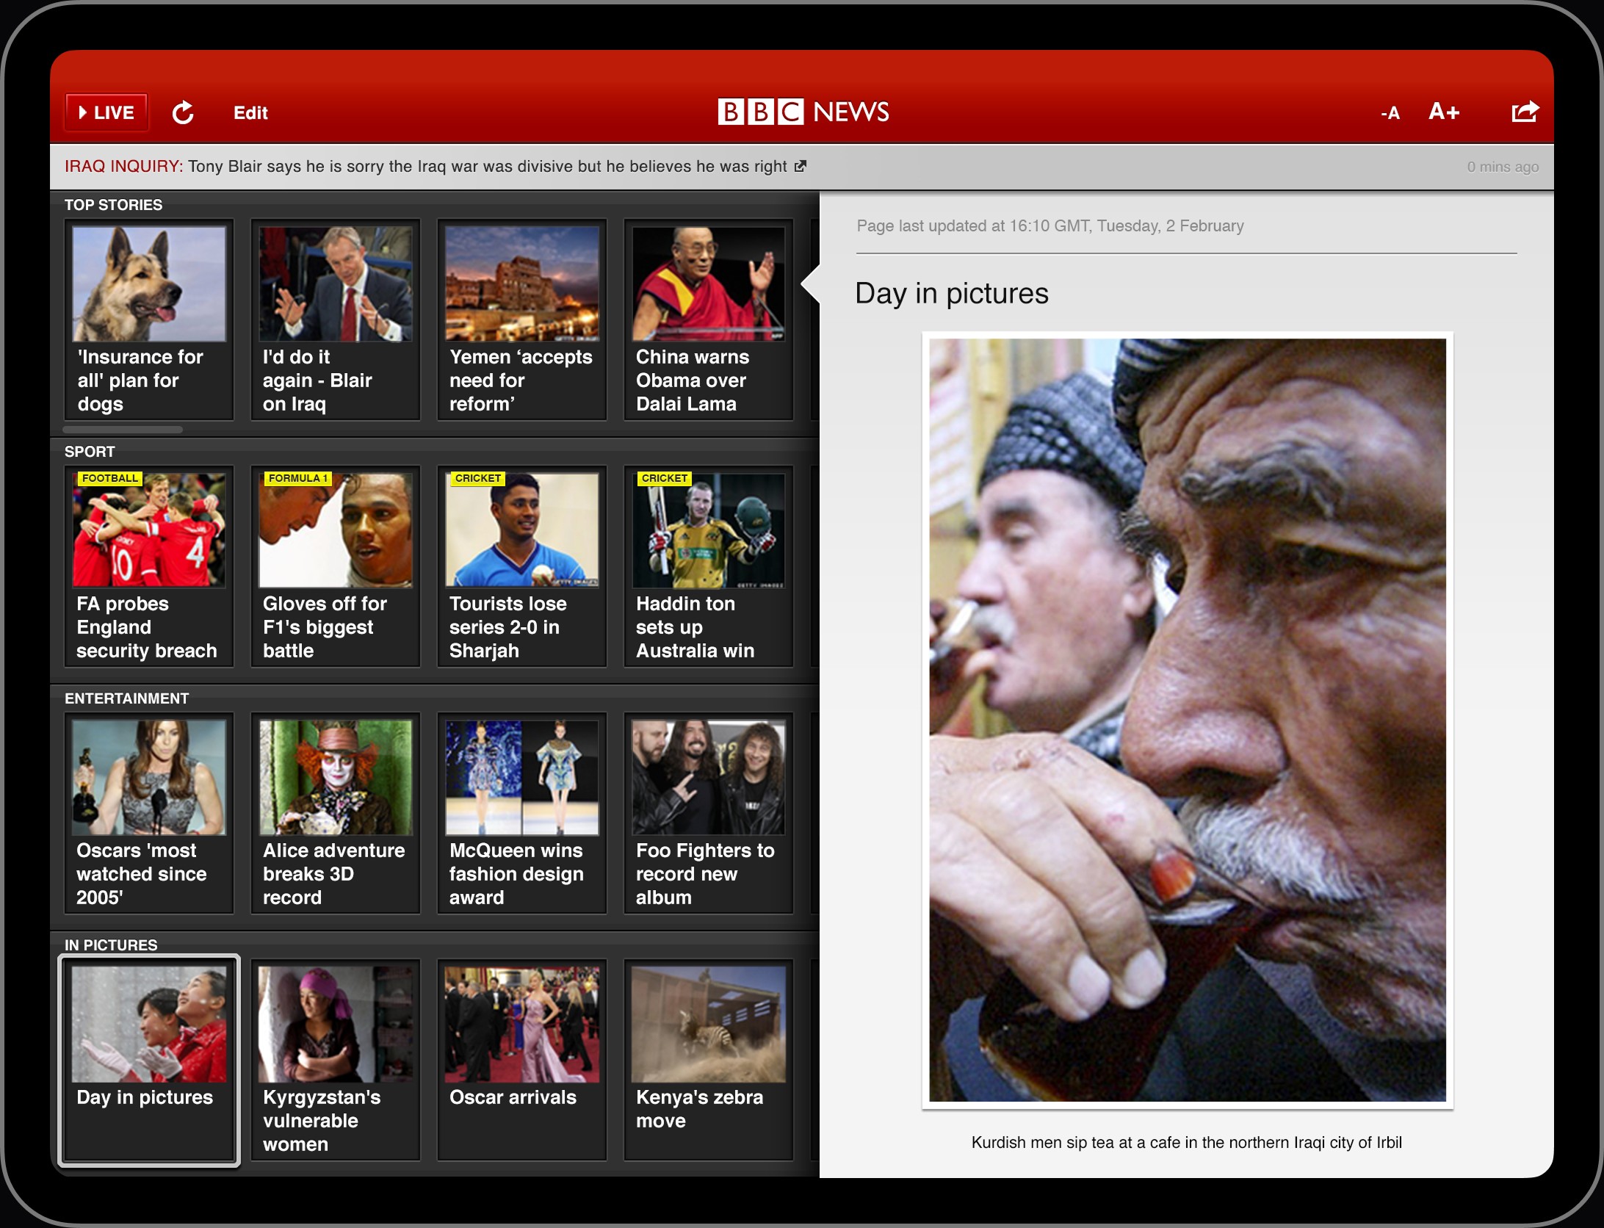
Task: Select Gloves off for F1 story
Action: click(x=336, y=566)
